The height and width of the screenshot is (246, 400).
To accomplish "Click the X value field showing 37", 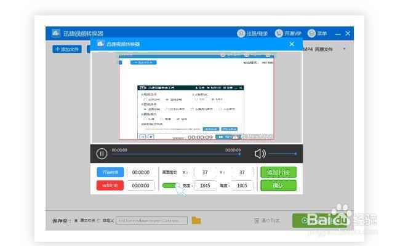I will [205, 172].
